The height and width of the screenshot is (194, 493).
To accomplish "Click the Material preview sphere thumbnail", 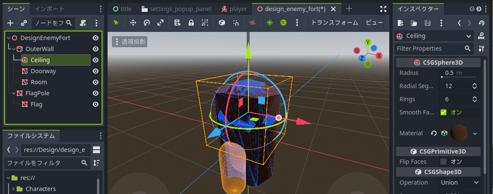I will pyautogui.click(x=458, y=133).
